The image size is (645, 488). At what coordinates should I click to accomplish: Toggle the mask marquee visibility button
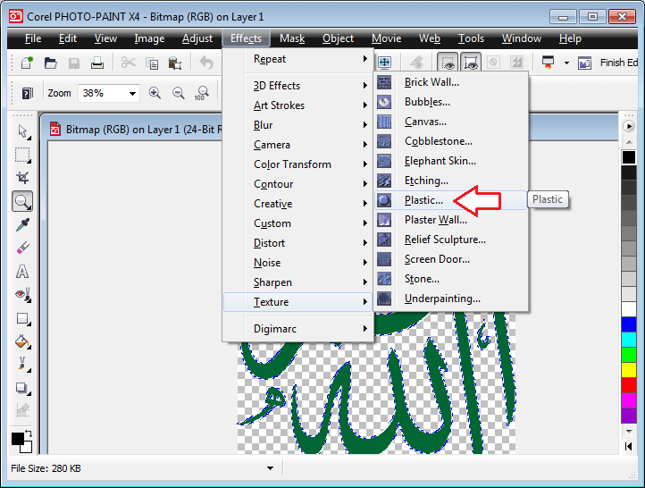point(448,63)
